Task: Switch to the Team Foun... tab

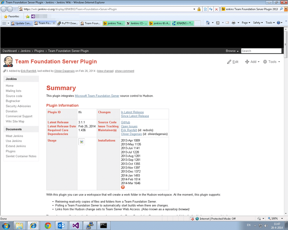Action: click(x=91, y=23)
